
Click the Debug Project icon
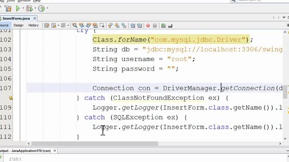click(x=29, y=9)
